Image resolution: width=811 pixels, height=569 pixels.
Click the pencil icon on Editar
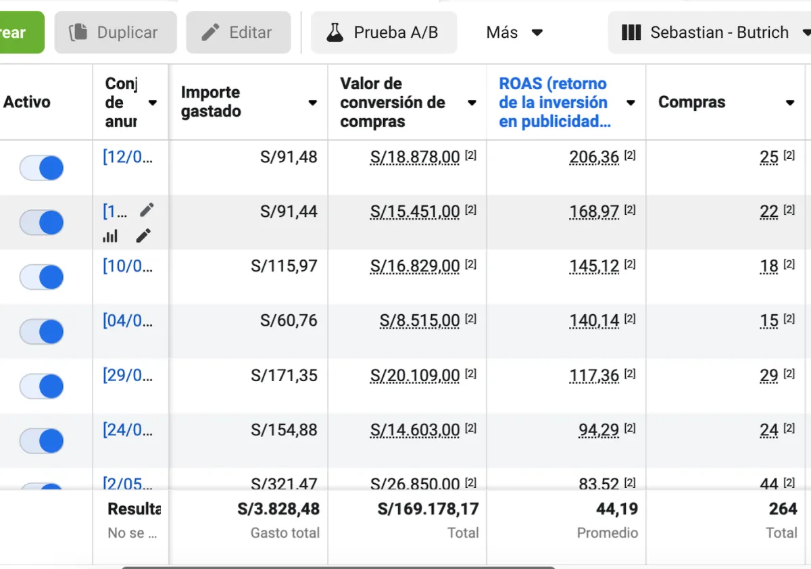(210, 32)
